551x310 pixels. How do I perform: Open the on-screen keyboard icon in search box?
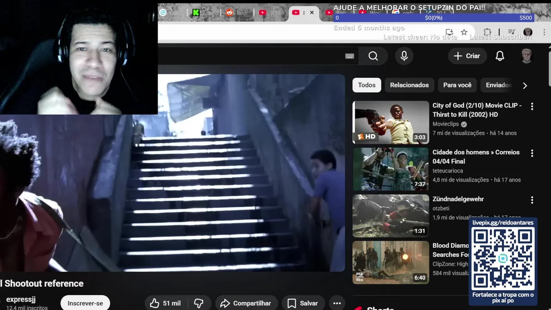350,56
